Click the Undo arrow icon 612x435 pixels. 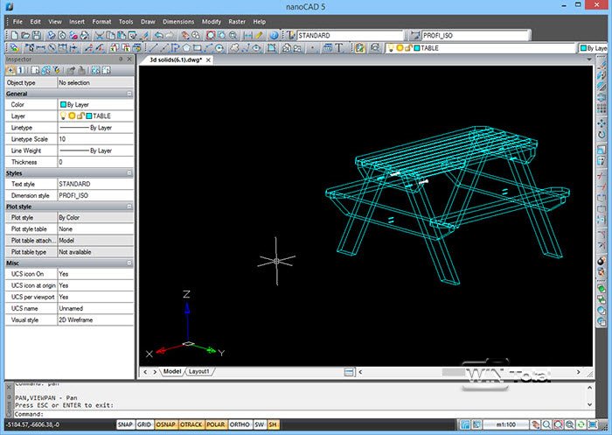[x=160, y=35]
